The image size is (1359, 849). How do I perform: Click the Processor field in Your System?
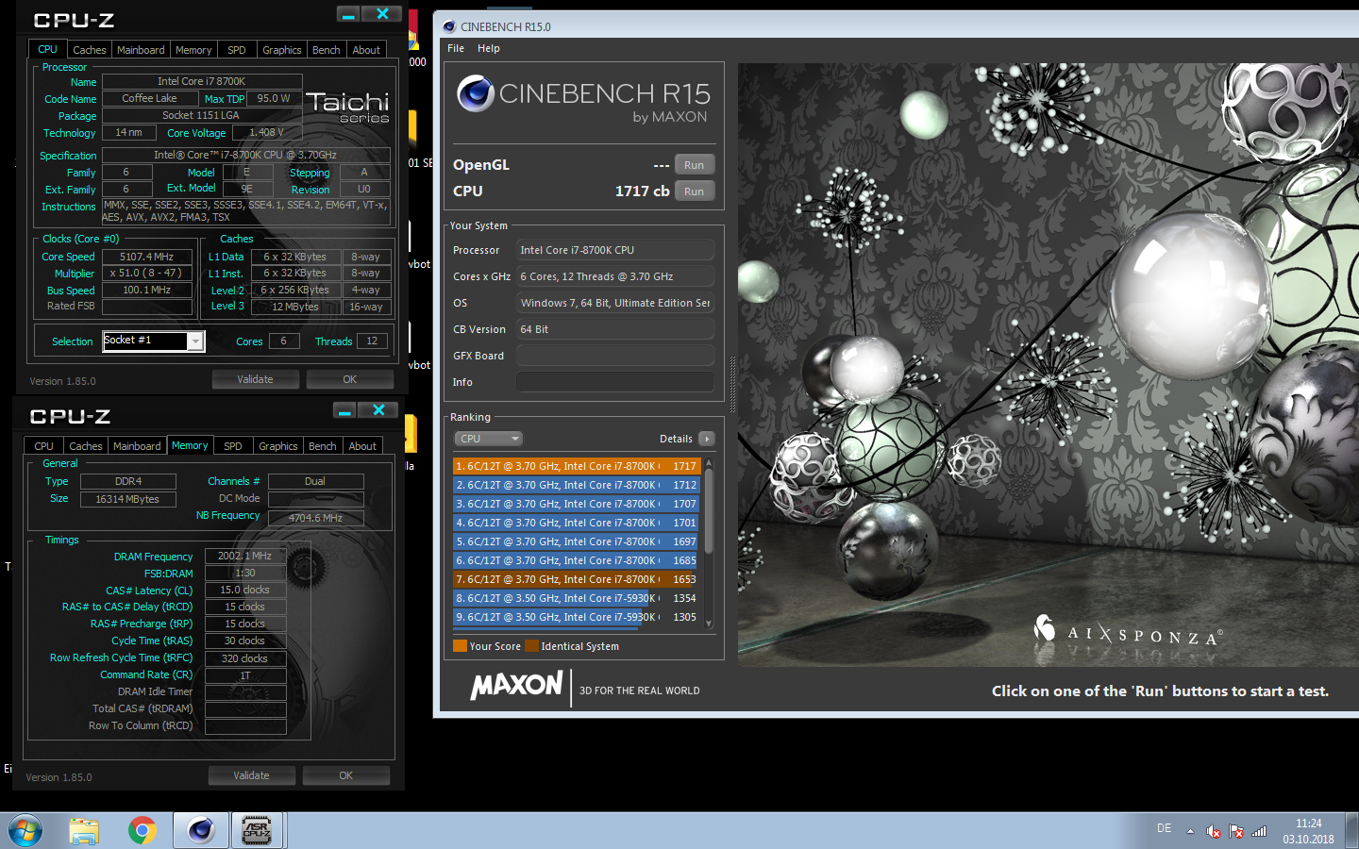[614, 250]
